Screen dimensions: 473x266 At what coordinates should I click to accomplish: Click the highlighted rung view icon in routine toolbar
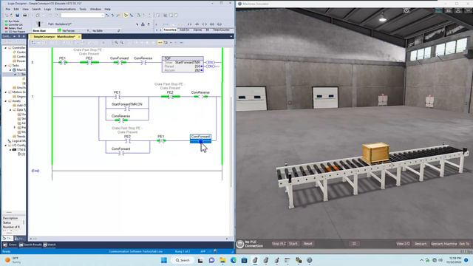[x=160, y=43]
